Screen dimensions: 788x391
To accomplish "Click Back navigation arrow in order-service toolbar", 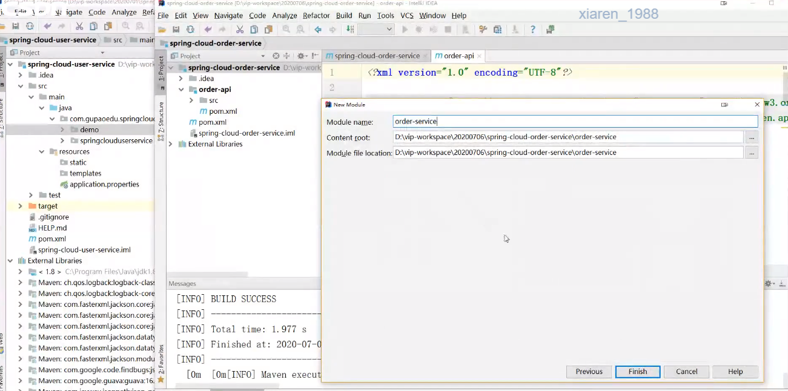I will click(318, 30).
